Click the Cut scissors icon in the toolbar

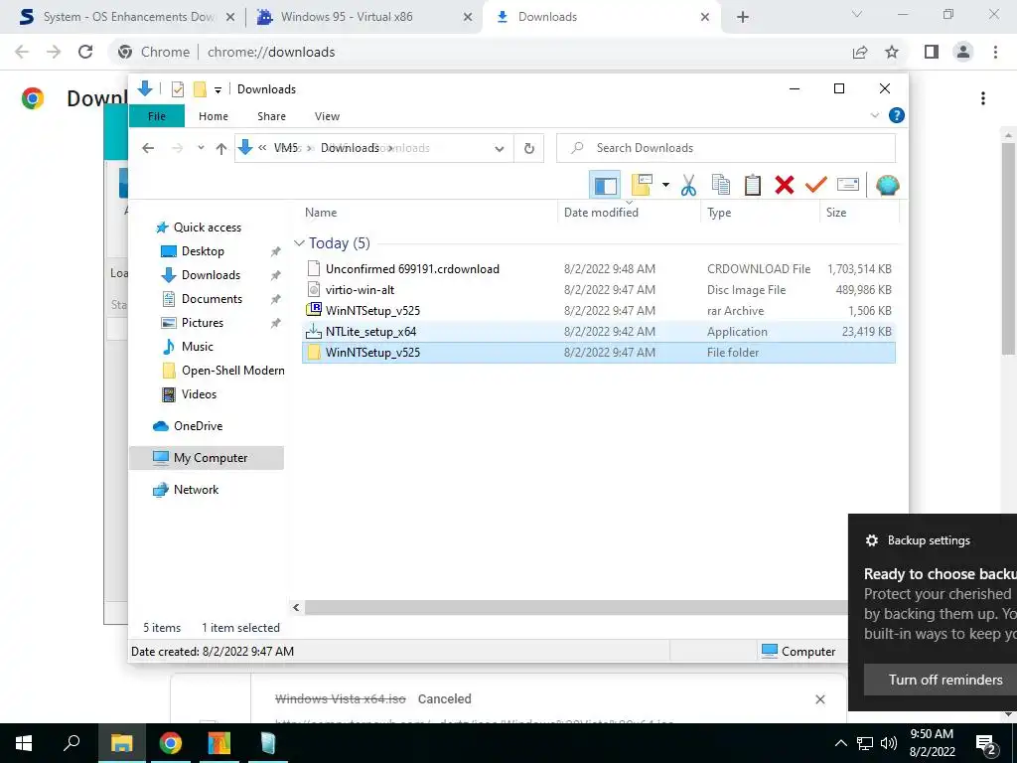pos(689,186)
